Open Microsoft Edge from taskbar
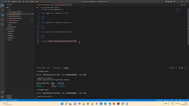Viewport: 189px width, 106px height. pos(105,104)
